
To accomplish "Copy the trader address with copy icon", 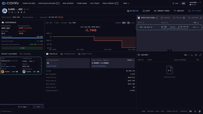I will (9, 13).
